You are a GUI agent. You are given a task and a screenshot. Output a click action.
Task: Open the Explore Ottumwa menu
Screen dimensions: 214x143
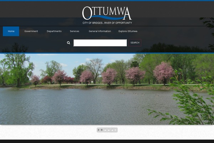[x=128, y=31]
